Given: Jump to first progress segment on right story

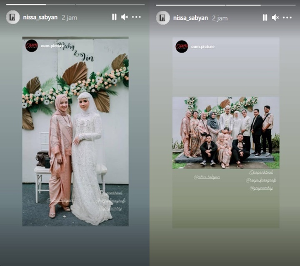Looking at the screenshot, I should (191, 5).
